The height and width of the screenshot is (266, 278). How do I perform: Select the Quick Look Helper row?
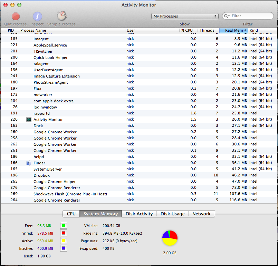[139, 57]
